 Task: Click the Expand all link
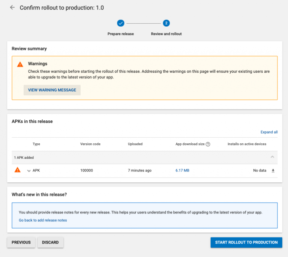(269, 132)
